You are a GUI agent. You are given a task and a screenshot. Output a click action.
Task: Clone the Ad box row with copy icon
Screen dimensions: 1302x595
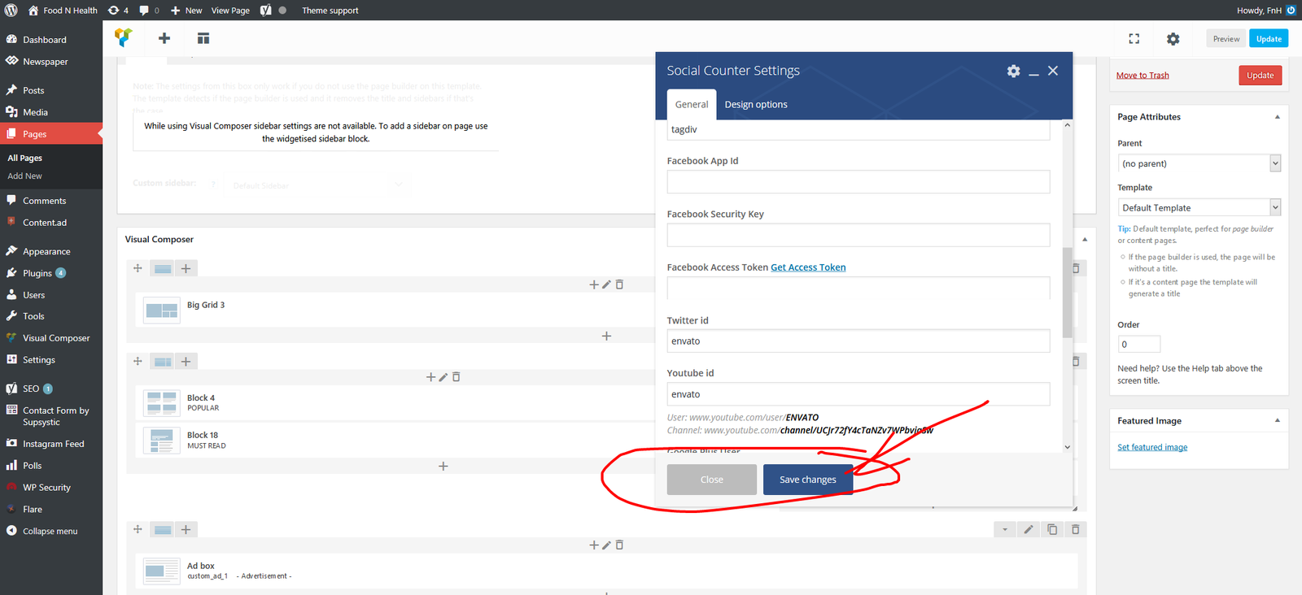(x=1052, y=529)
